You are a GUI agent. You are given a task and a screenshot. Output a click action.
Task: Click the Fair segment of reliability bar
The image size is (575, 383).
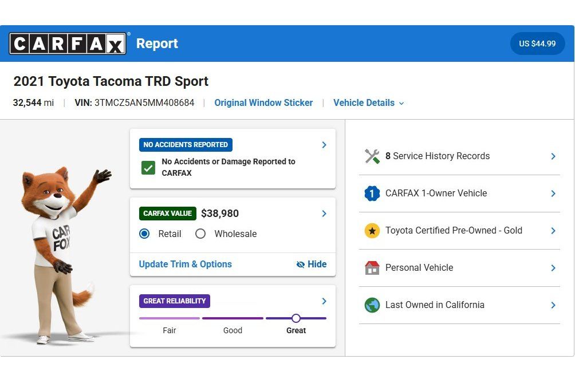coord(170,318)
